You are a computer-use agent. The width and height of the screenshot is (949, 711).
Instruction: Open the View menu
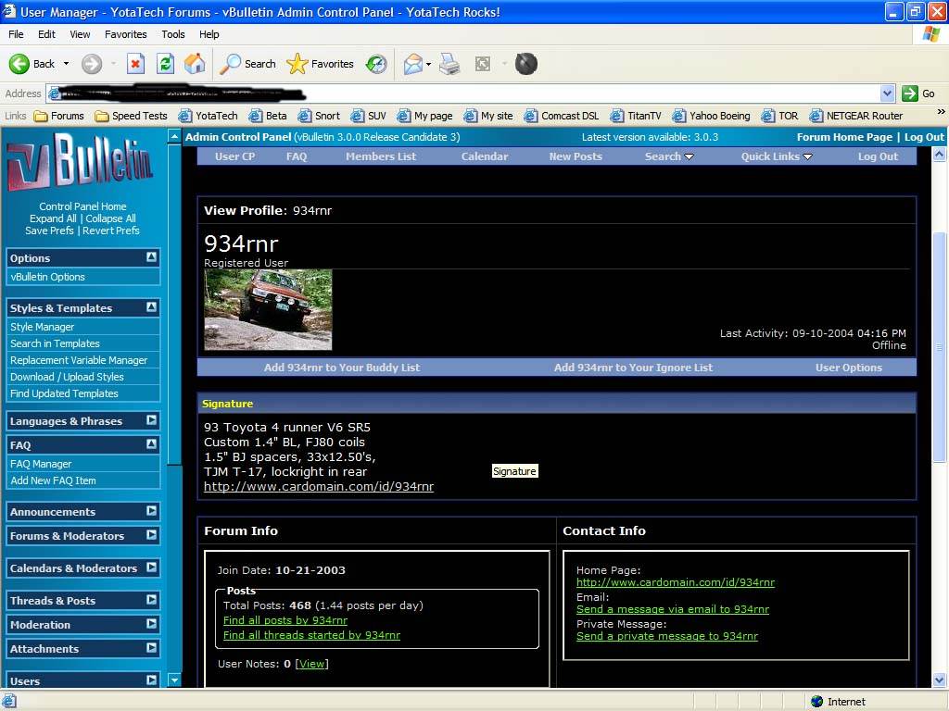(x=80, y=34)
